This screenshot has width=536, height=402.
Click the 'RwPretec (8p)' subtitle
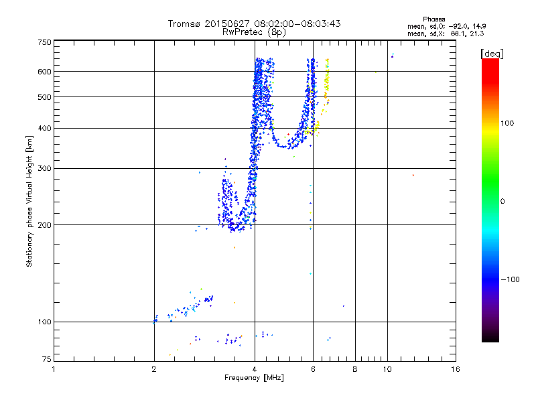254,31
